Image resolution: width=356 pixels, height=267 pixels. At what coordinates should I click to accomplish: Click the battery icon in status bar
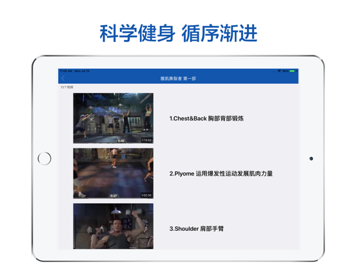[292, 71]
